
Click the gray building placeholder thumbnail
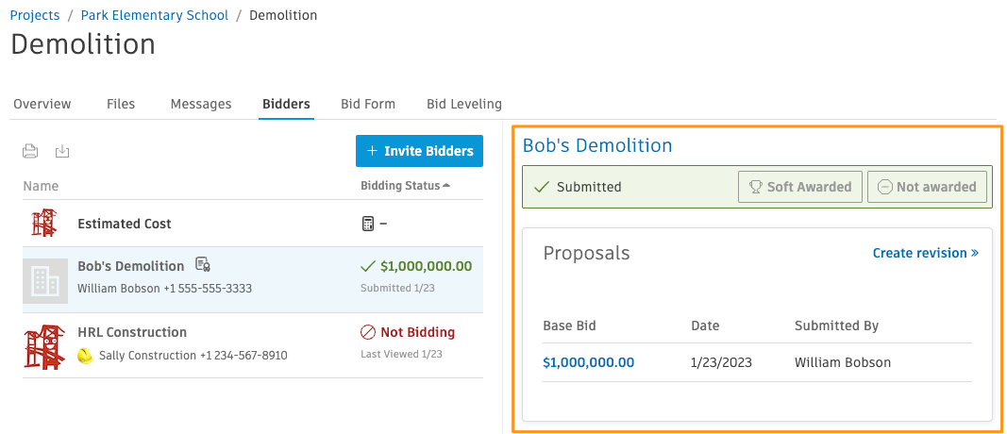pyautogui.click(x=45, y=281)
